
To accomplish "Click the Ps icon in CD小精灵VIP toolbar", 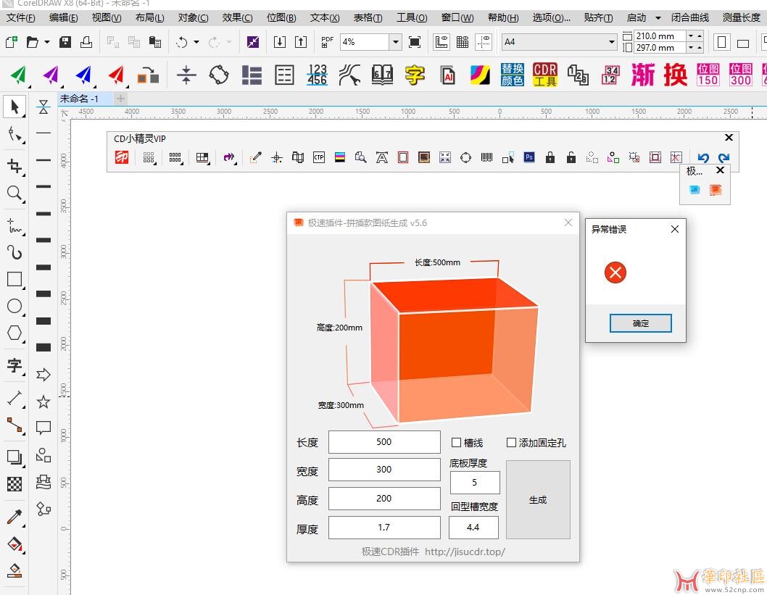I will [528, 157].
